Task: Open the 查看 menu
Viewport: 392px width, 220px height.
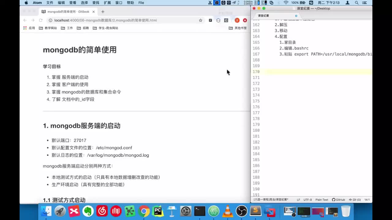Action: coord(73,3)
